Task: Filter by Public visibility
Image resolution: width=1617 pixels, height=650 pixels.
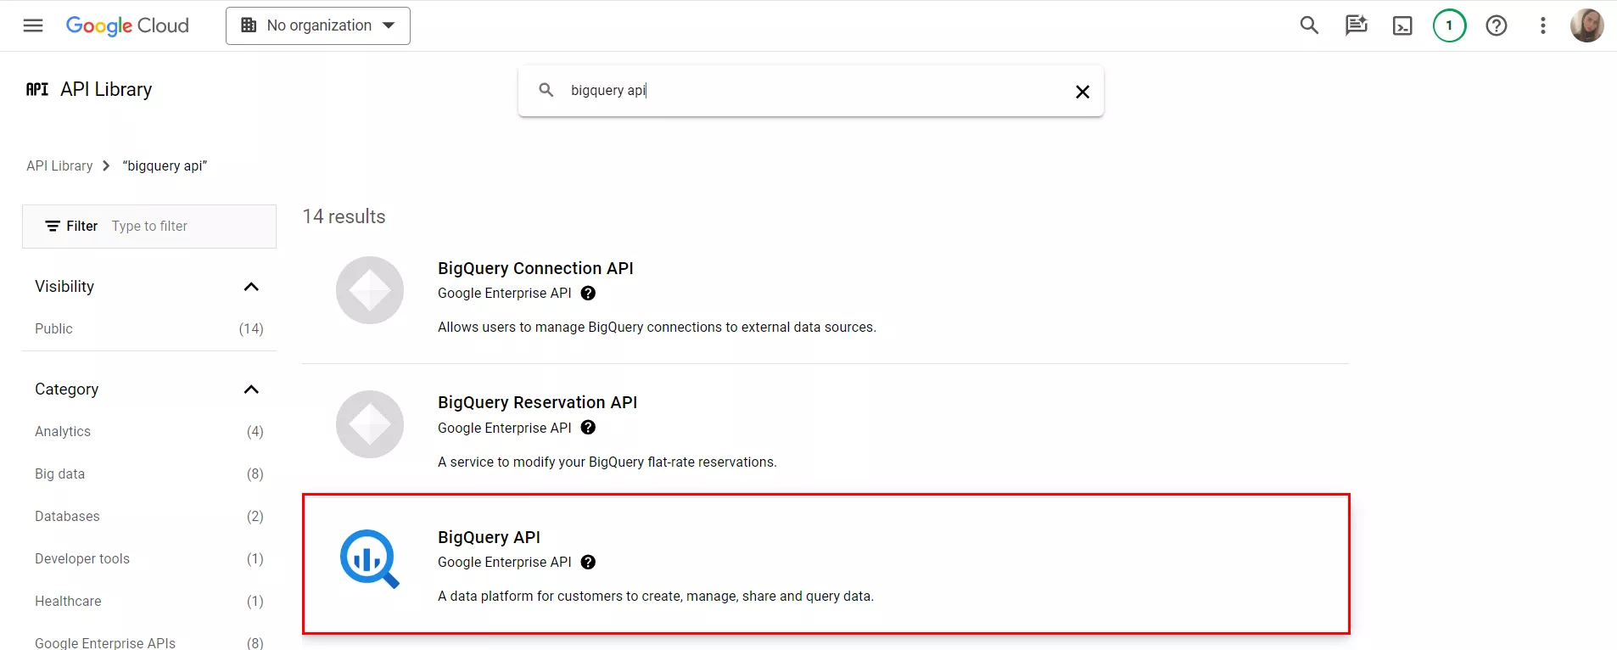Action: pos(149,328)
